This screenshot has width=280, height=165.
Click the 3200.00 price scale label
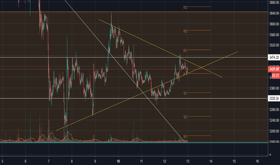click(274, 131)
